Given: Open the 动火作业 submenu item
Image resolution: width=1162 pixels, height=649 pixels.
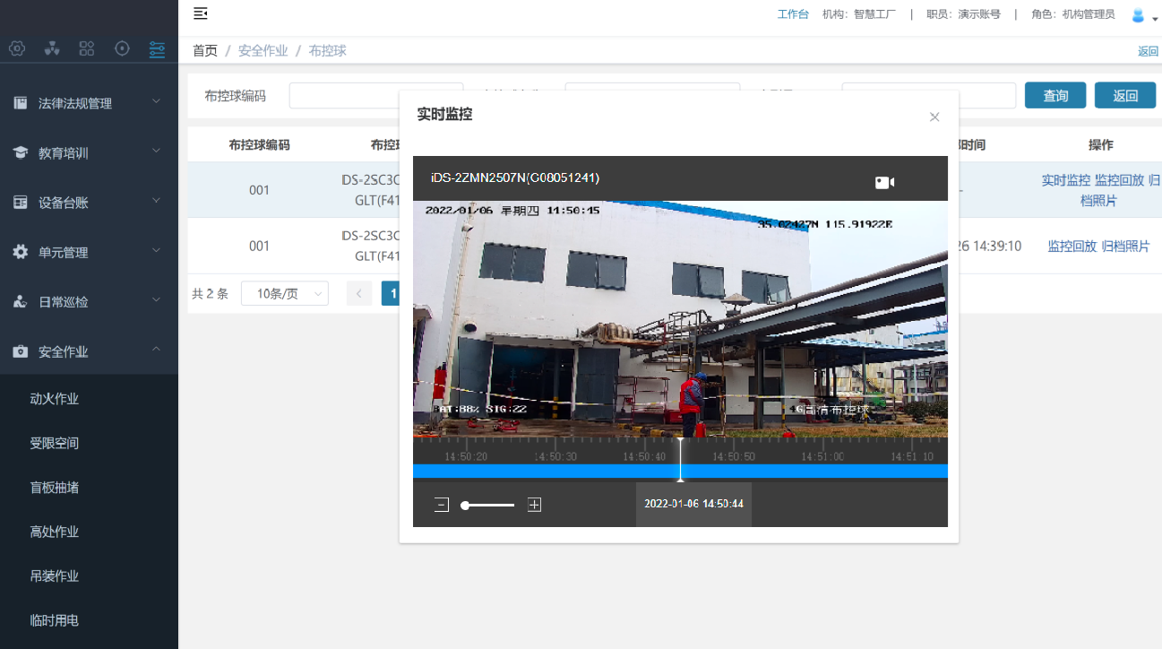Looking at the screenshot, I should 55,399.
